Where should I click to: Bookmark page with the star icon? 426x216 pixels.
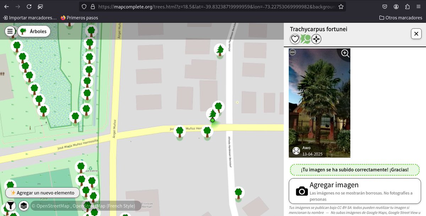341,6
